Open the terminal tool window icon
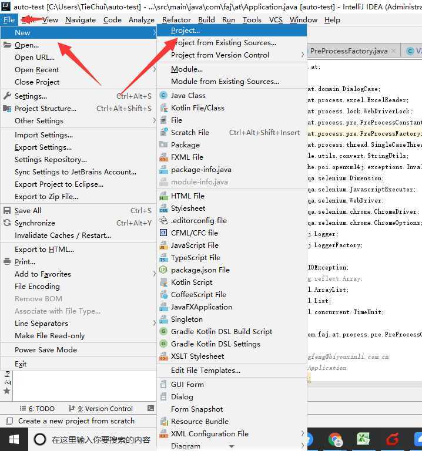The image size is (422, 451). pyautogui.click(x=150, y=409)
